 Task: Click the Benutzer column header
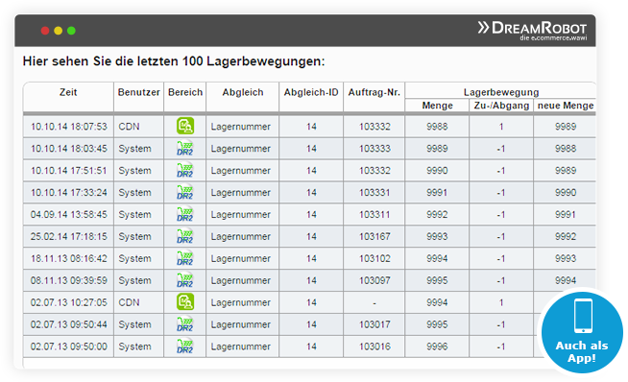coord(138,92)
